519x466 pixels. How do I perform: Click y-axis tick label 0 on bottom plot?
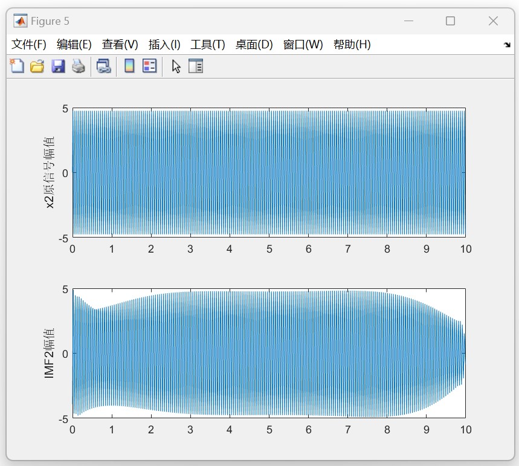(x=65, y=354)
